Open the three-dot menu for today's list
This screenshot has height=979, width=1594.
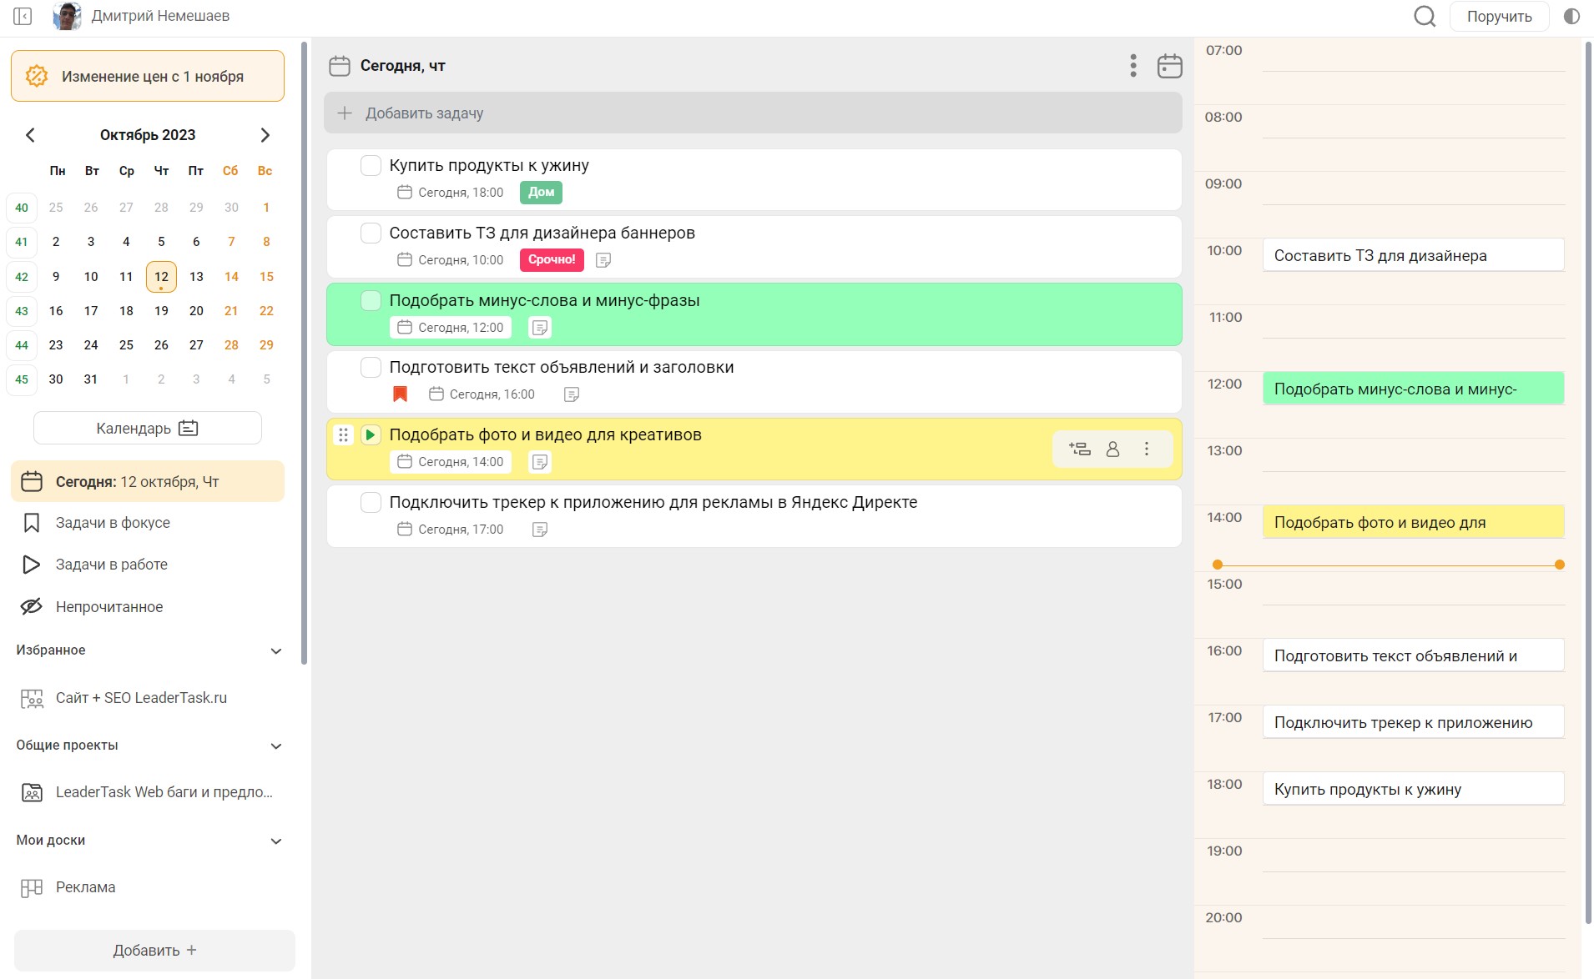tap(1132, 66)
